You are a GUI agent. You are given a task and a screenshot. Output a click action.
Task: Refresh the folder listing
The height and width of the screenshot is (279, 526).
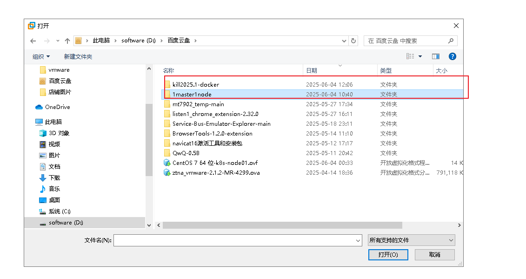[x=353, y=41]
